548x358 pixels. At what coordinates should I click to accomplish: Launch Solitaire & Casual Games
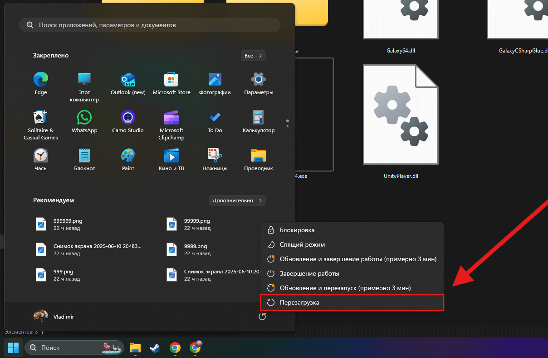click(41, 124)
